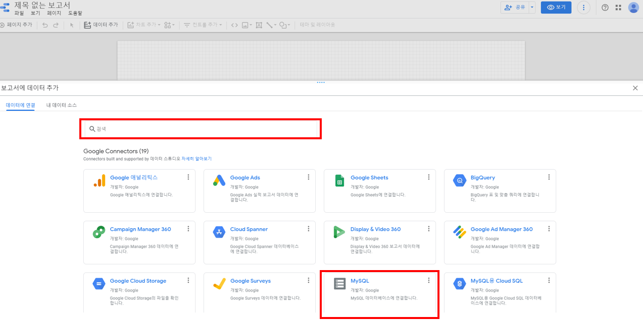Switch to the 내 데이터 소스 tab

[x=61, y=105]
